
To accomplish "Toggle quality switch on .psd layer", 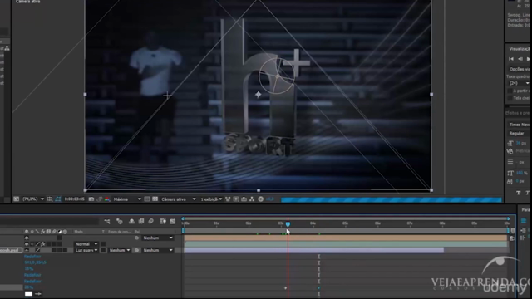I will click(x=37, y=250).
